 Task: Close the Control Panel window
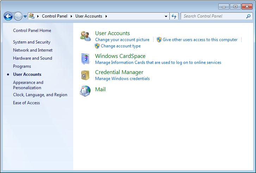(247, 7)
